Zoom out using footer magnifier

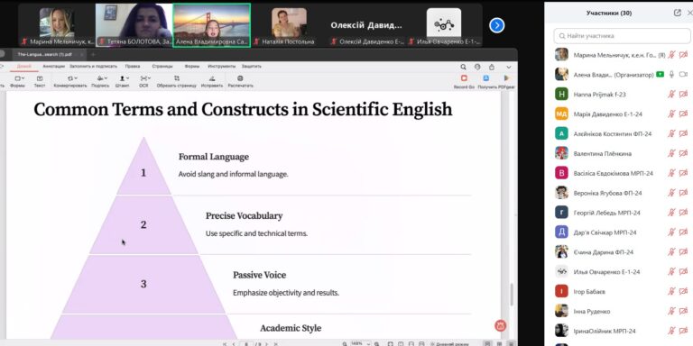coord(345,343)
